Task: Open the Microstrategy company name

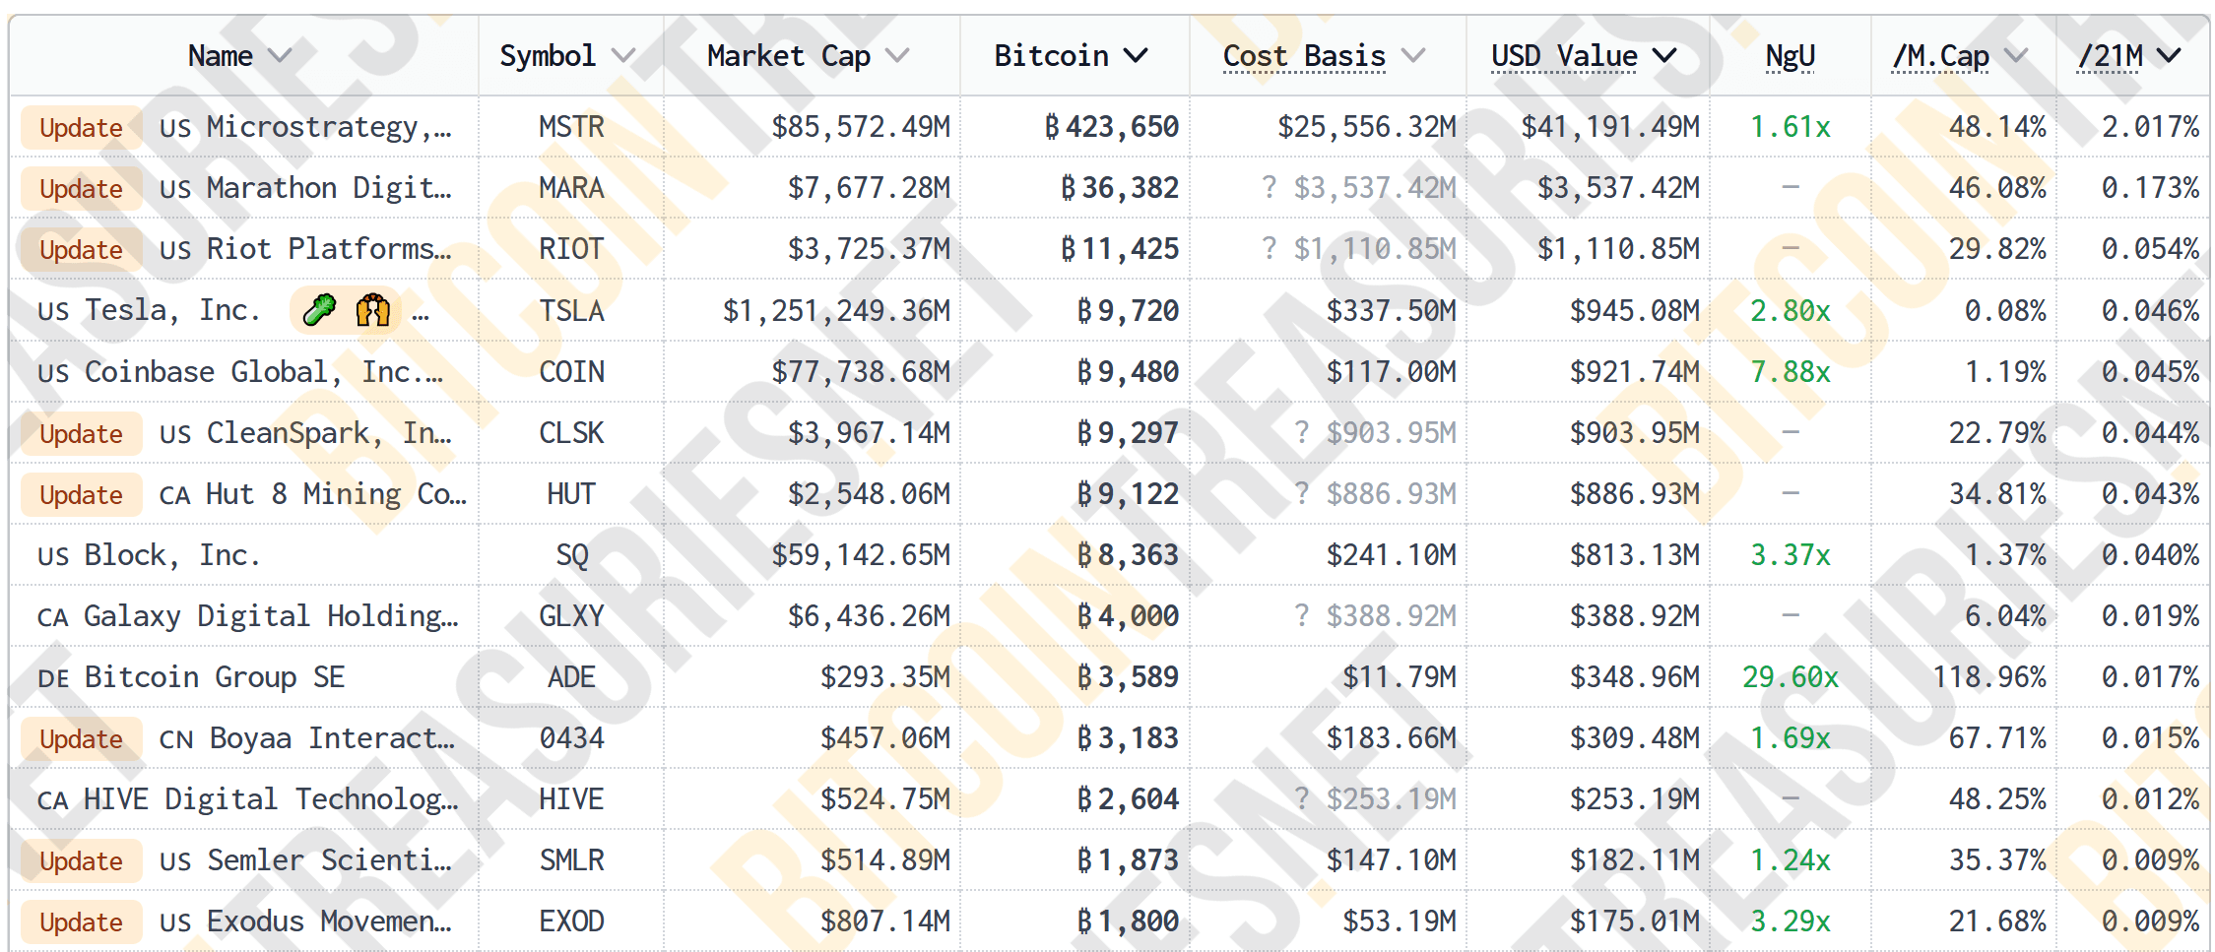Action: [x=329, y=127]
